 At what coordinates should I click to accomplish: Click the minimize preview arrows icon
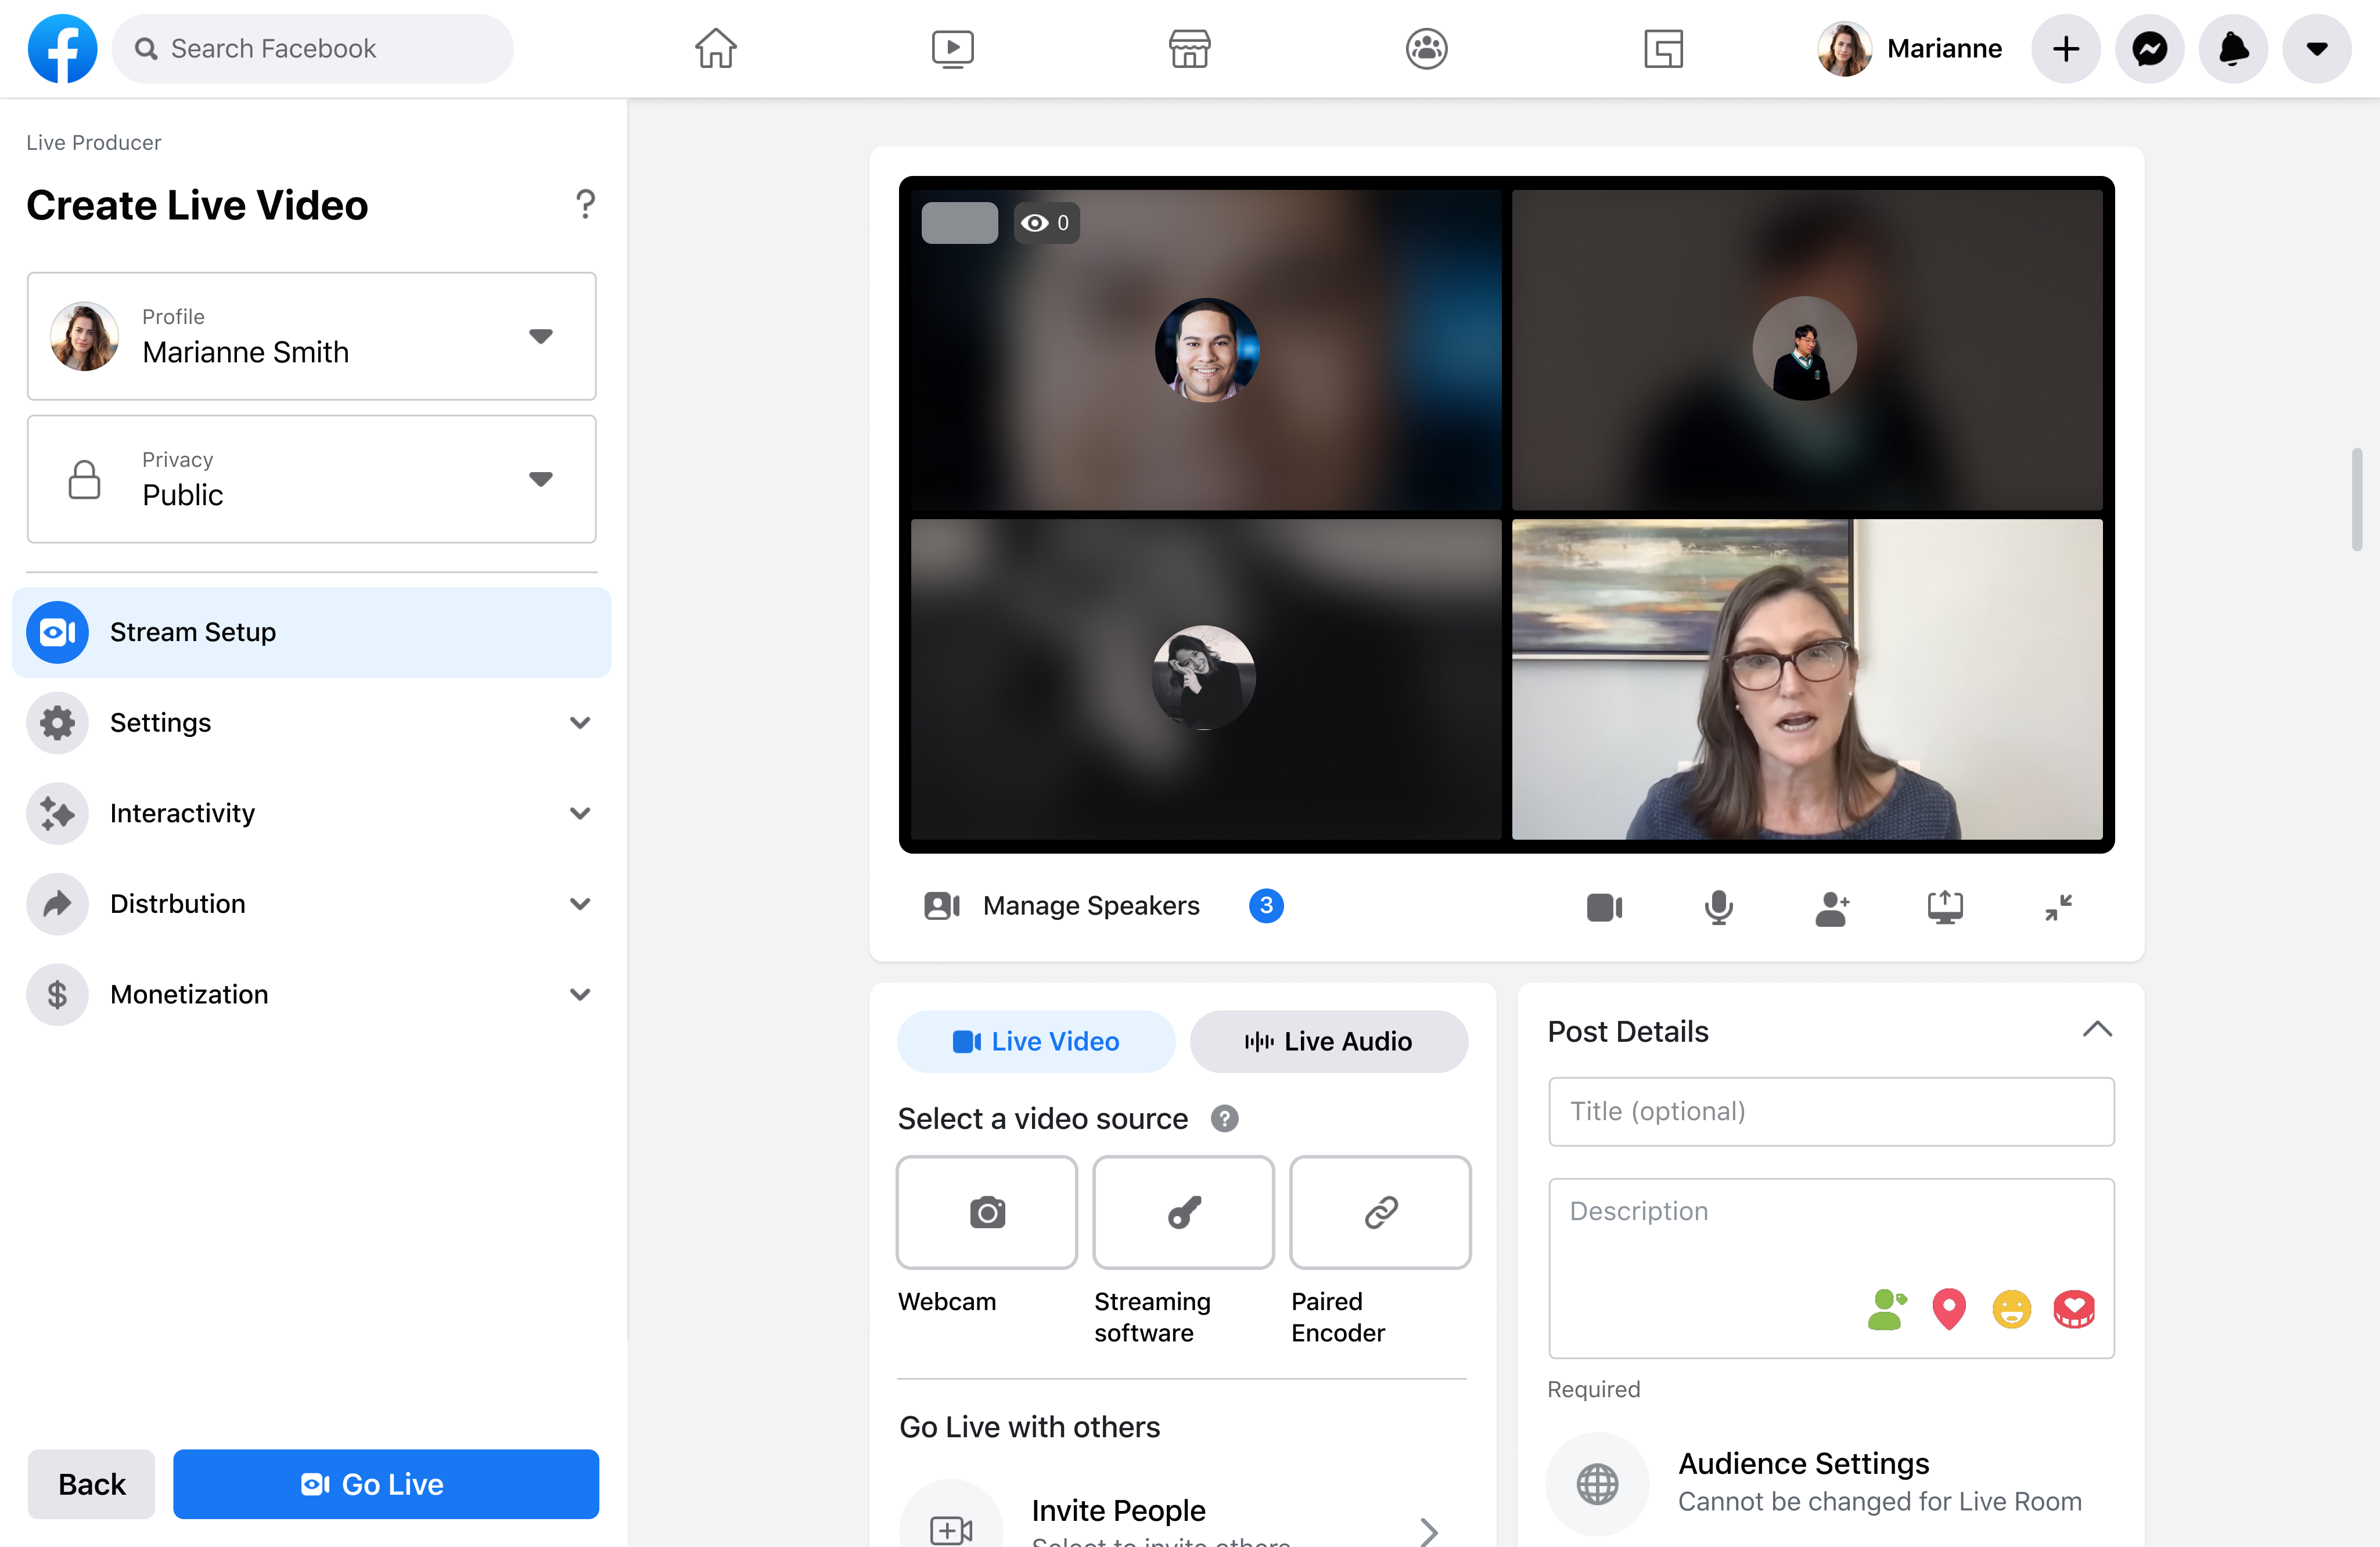point(2058,908)
